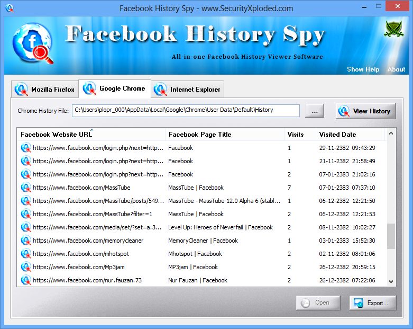Click row icon beside Mp3jam URL
Screen dimensions: 413x329
tap(26, 267)
